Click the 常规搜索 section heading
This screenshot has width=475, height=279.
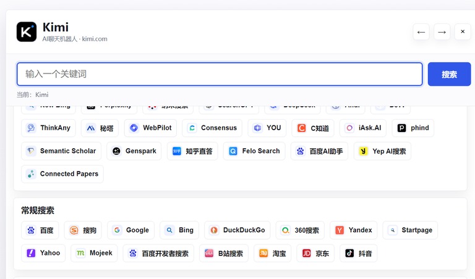point(38,210)
